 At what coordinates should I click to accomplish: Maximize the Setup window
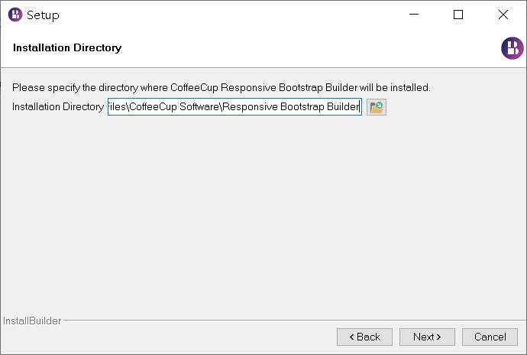pos(458,15)
